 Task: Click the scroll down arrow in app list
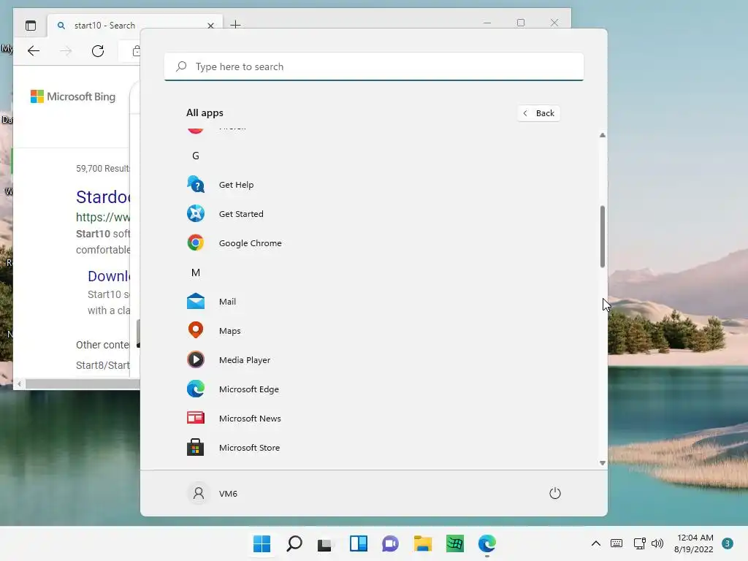603,462
